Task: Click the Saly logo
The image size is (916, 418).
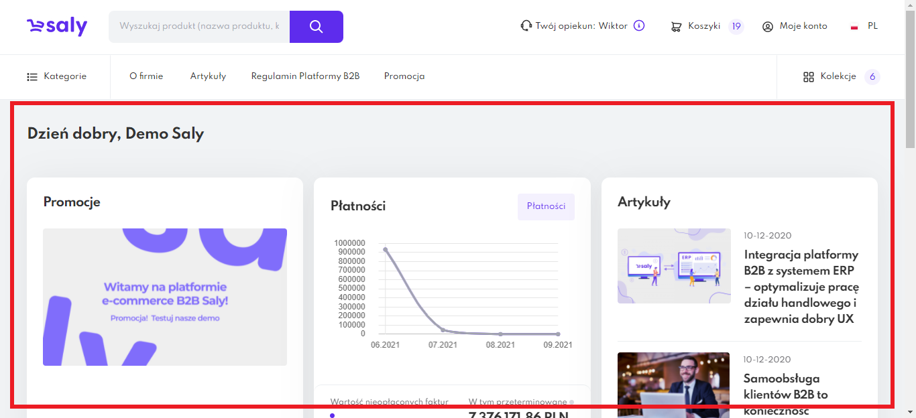Action: [57, 27]
